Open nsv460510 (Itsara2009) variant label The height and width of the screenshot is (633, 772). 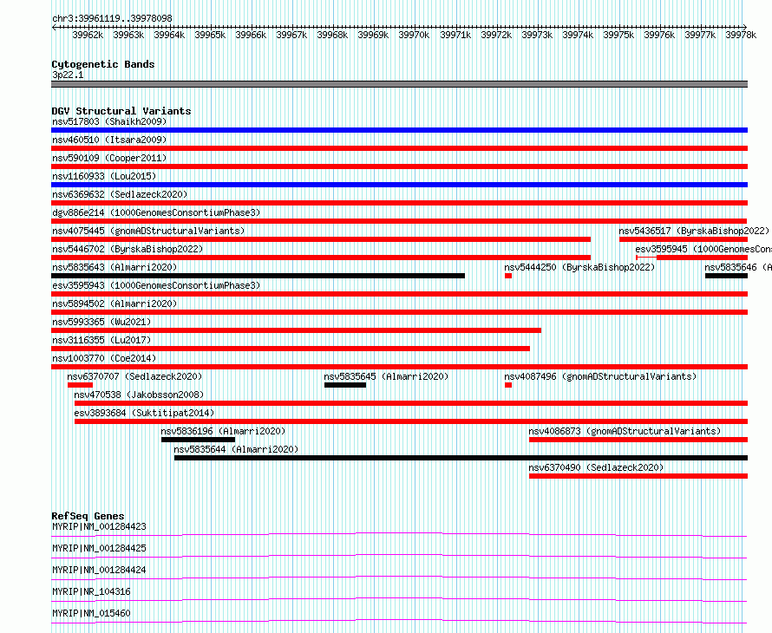(x=109, y=140)
